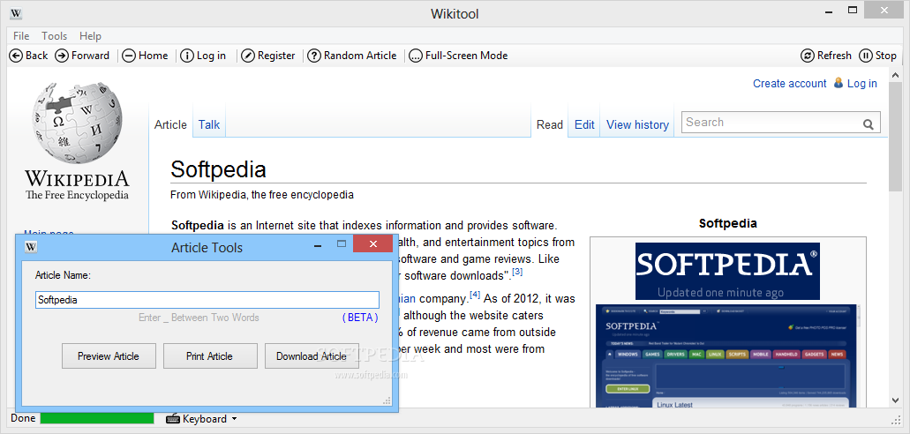Click the Print Article button

(209, 355)
